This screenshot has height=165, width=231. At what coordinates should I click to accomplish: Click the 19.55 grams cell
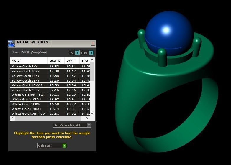click(56, 76)
